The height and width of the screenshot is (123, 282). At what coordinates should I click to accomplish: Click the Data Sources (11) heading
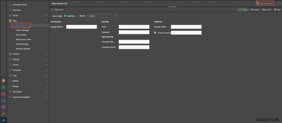pyautogui.click(x=59, y=3)
